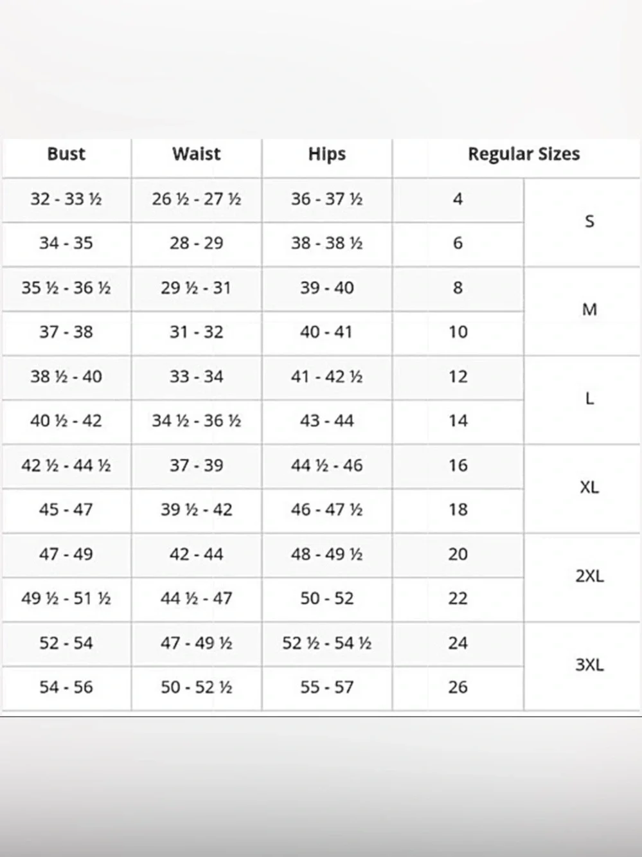Select the L size cell
The height and width of the screenshot is (857, 642).
pos(589,399)
